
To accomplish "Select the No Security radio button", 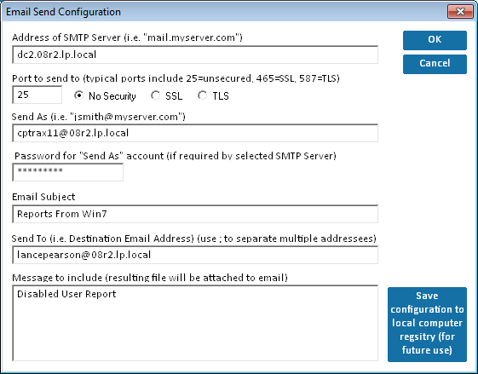I will coord(79,95).
